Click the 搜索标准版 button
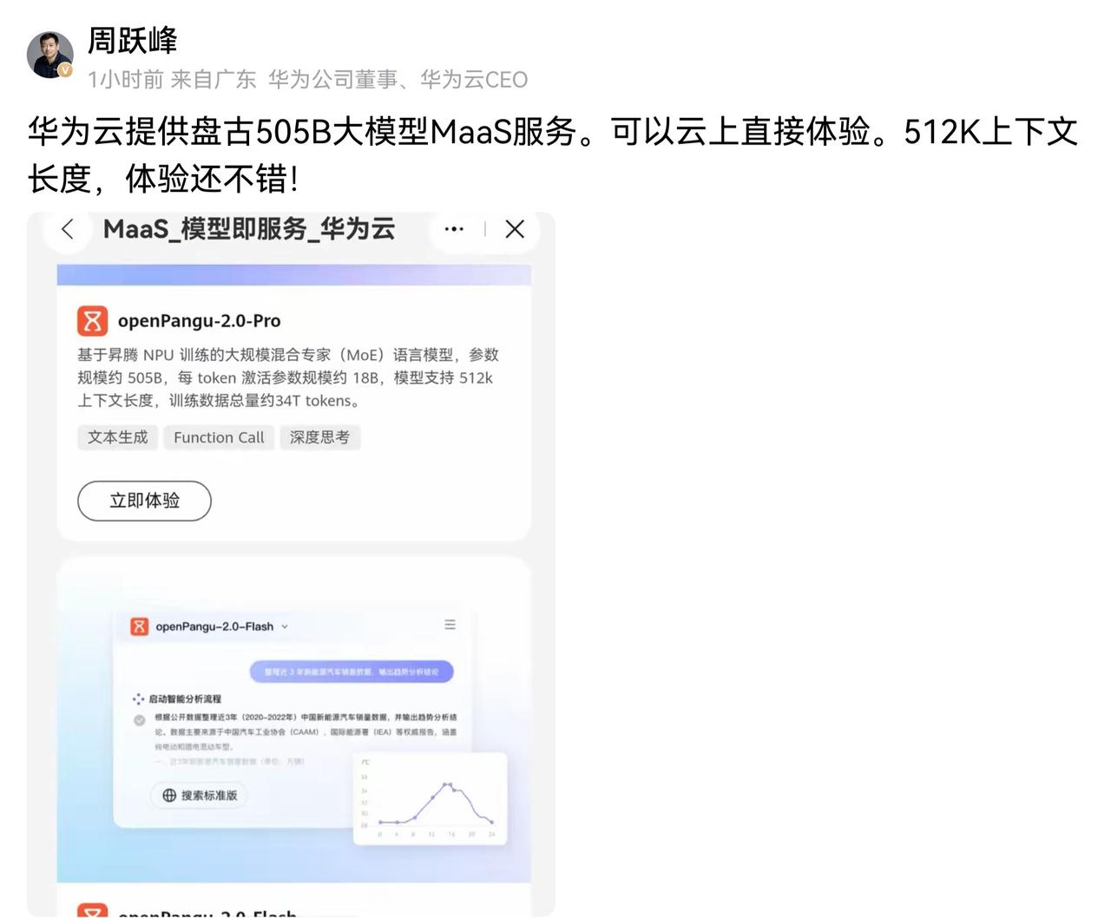 (200, 796)
